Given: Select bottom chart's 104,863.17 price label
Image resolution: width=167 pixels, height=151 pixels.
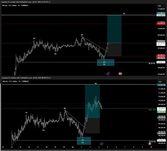Looking at the screenshot, I should (x=161, y=141).
